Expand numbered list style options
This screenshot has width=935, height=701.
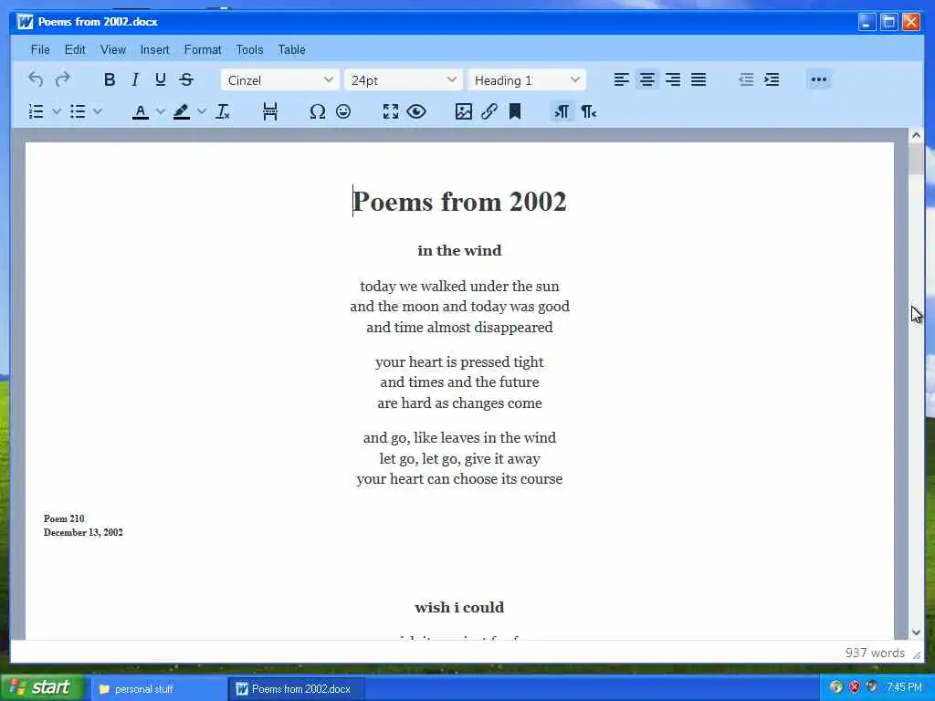[x=57, y=111]
